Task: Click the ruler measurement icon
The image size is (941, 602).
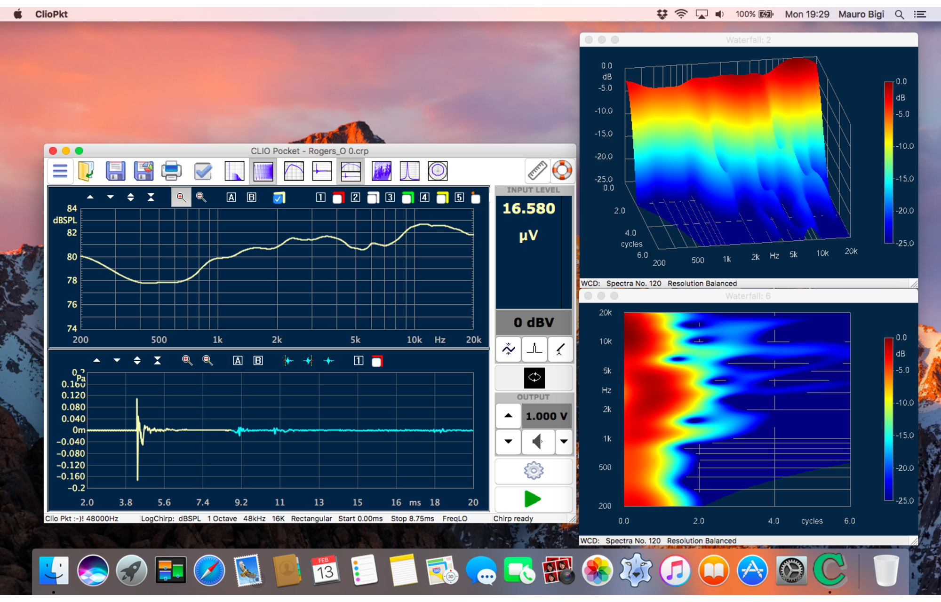Action: pyautogui.click(x=537, y=170)
